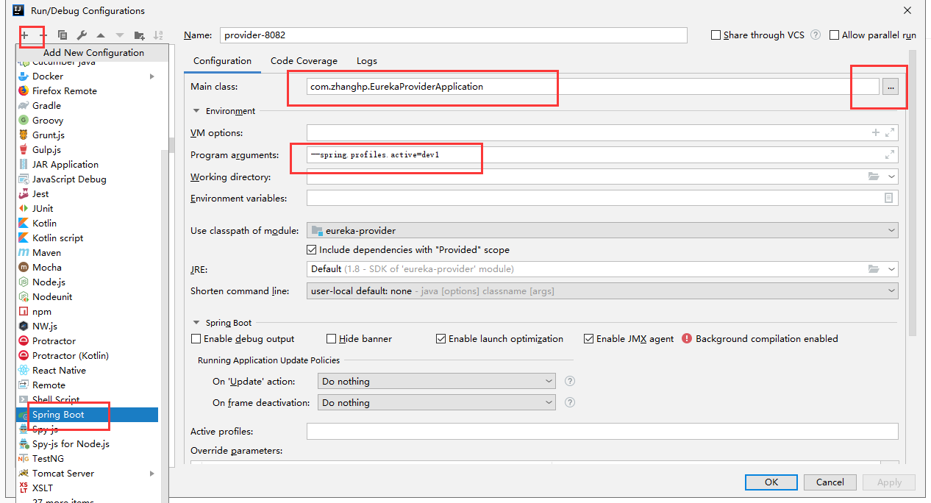The height and width of the screenshot is (503, 931).
Task: Switch to the Code Coverage tab
Action: pyautogui.click(x=304, y=61)
